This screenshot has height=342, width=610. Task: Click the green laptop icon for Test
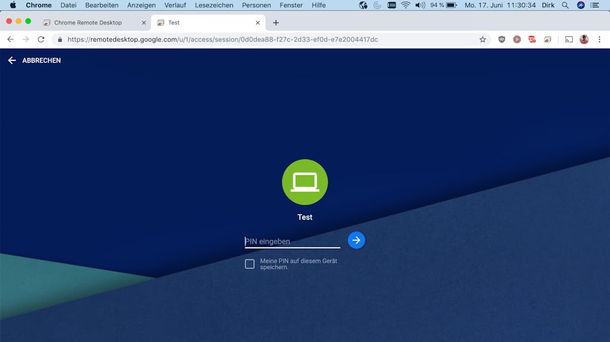click(304, 182)
